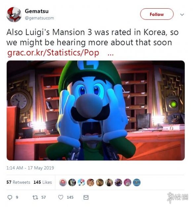Viewport: 193px width, 207px height.
Task: Enlarge the scared Luigi image
Action: point(96,111)
